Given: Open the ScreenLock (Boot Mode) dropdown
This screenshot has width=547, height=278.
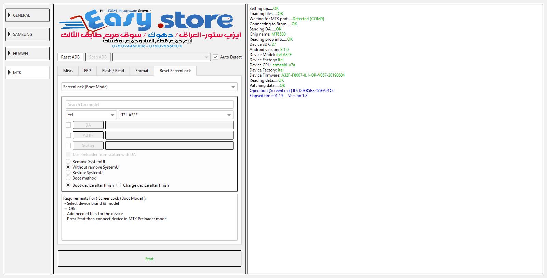Looking at the screenshot, I should 149,87.
